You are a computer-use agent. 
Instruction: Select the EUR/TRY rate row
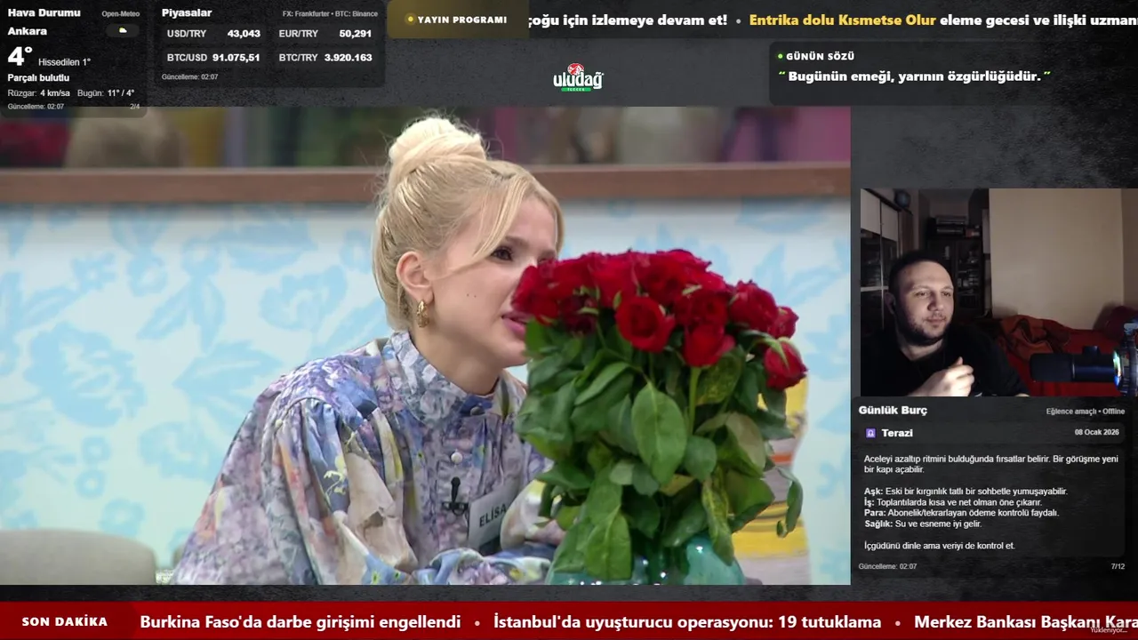coord(325,34)
